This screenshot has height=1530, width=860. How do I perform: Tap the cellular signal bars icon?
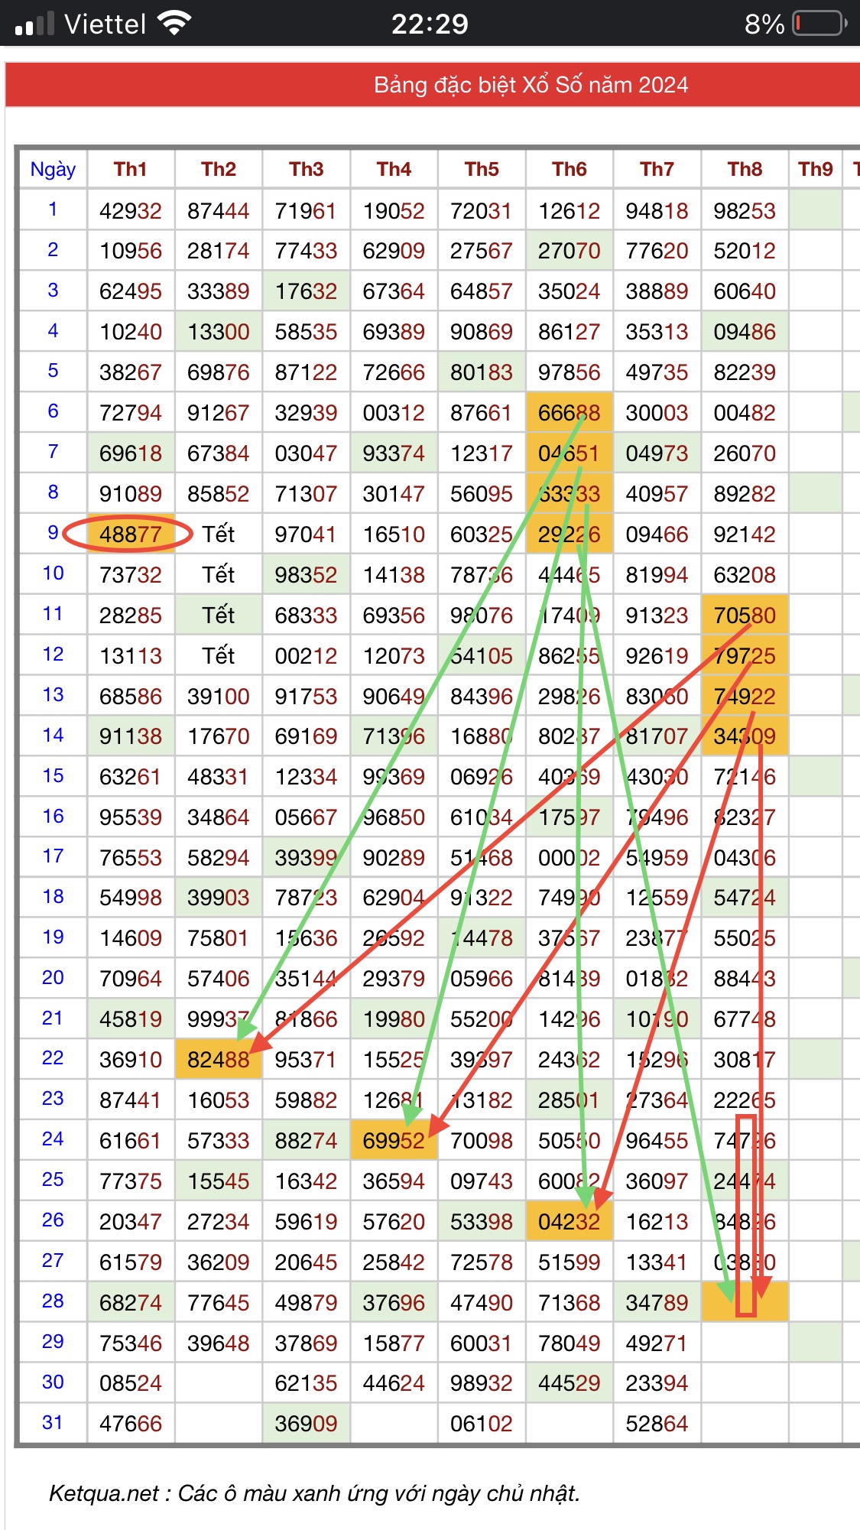pos(34,24)
